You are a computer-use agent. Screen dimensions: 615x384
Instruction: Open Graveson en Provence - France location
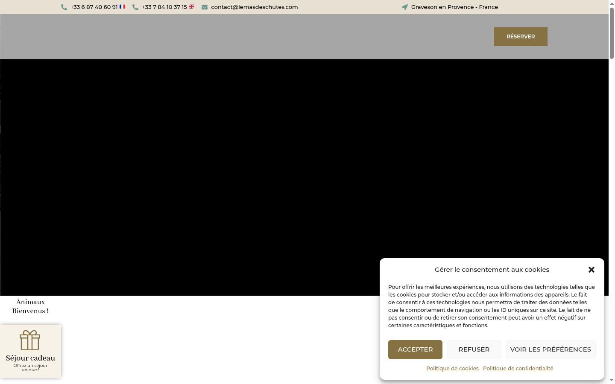point(454,7)
